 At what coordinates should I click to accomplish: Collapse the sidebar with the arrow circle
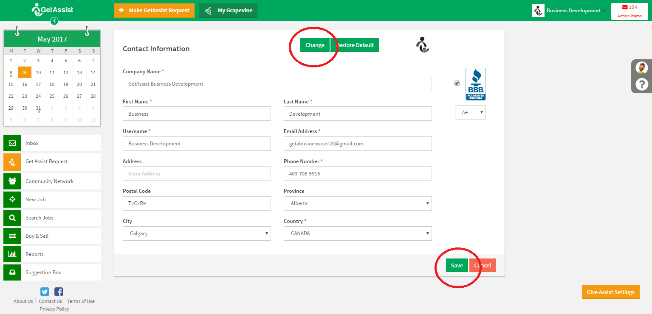pos(54,21)
